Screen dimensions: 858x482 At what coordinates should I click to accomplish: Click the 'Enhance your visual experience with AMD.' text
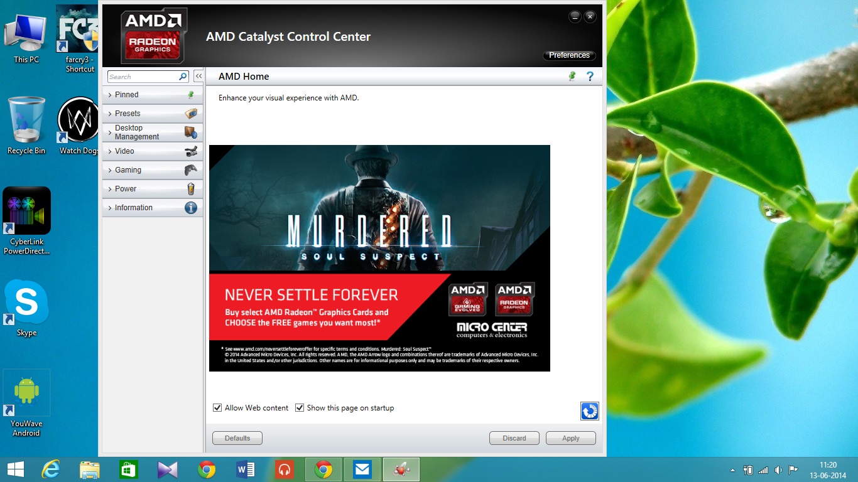click(x=289, y=98)
